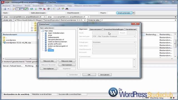Open the connection tabs list arrow
Viewport: 178px width, 100px height.
[175, 17]
